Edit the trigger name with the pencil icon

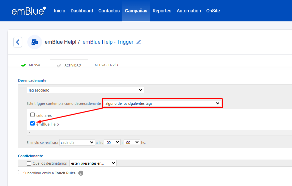pyautogui.click(x=139, y=42)
